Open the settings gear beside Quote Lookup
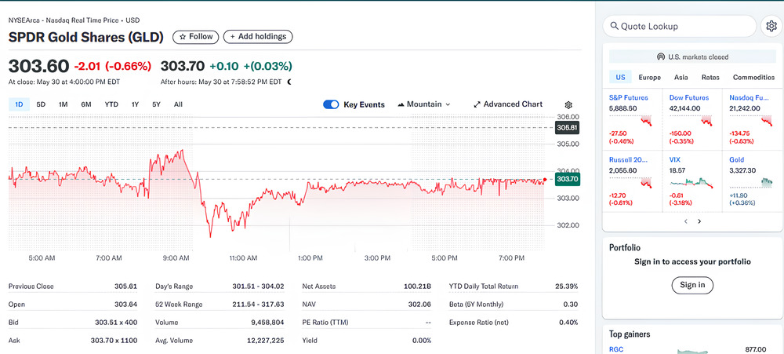The width and height of the screenshot is (784, 354). click(x=771, y=26)
